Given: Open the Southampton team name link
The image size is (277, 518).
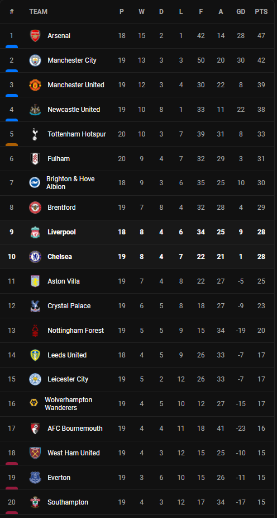Looking at the screenshot, I should pyautogui.click(x=68, y=502).
